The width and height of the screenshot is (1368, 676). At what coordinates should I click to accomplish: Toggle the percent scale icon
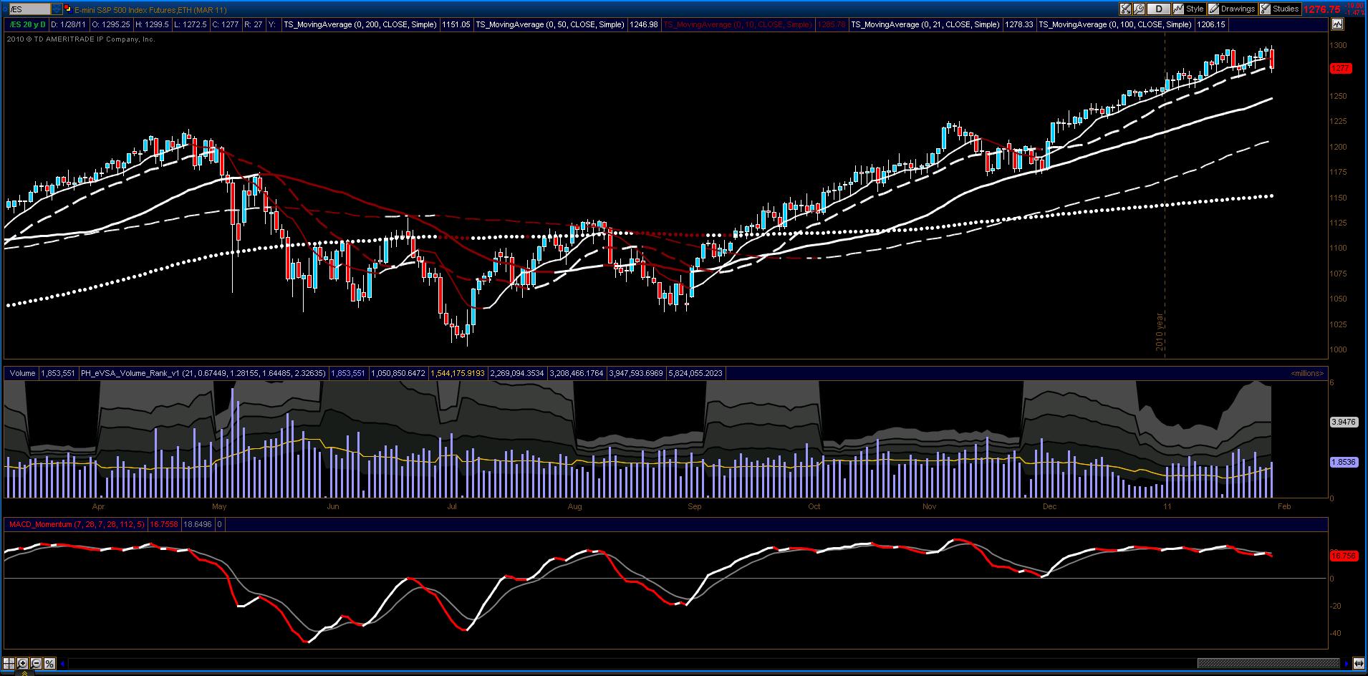pyautogui.click(x=49, y=664)
